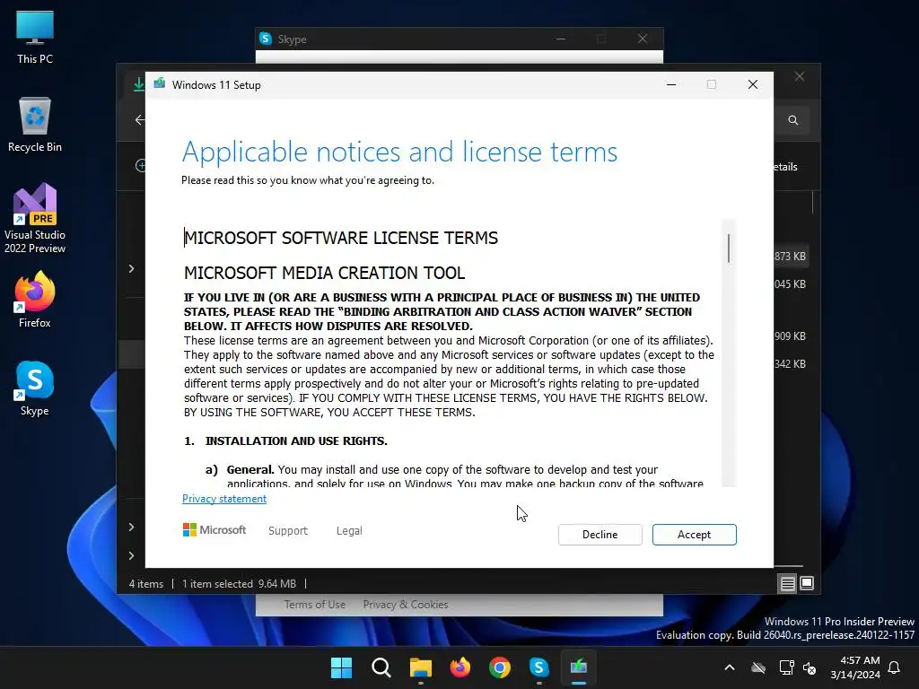Click the New plus icon in File Explorer
The height and width of the screenshot is (689, 919).
141,166
